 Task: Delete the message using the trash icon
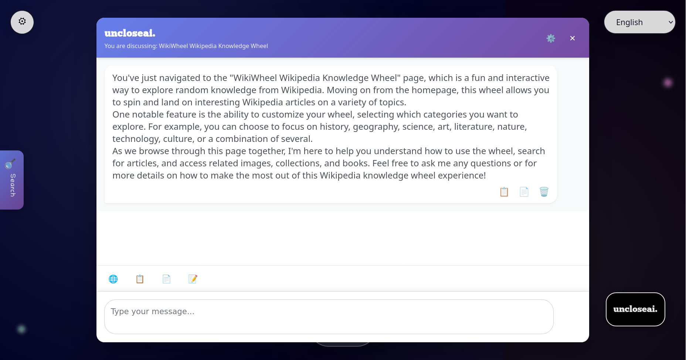pyautogui.click(x=544, y=192)
